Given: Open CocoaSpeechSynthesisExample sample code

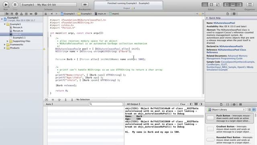Looking at the screenshot, I should click(x=238, y=62).
